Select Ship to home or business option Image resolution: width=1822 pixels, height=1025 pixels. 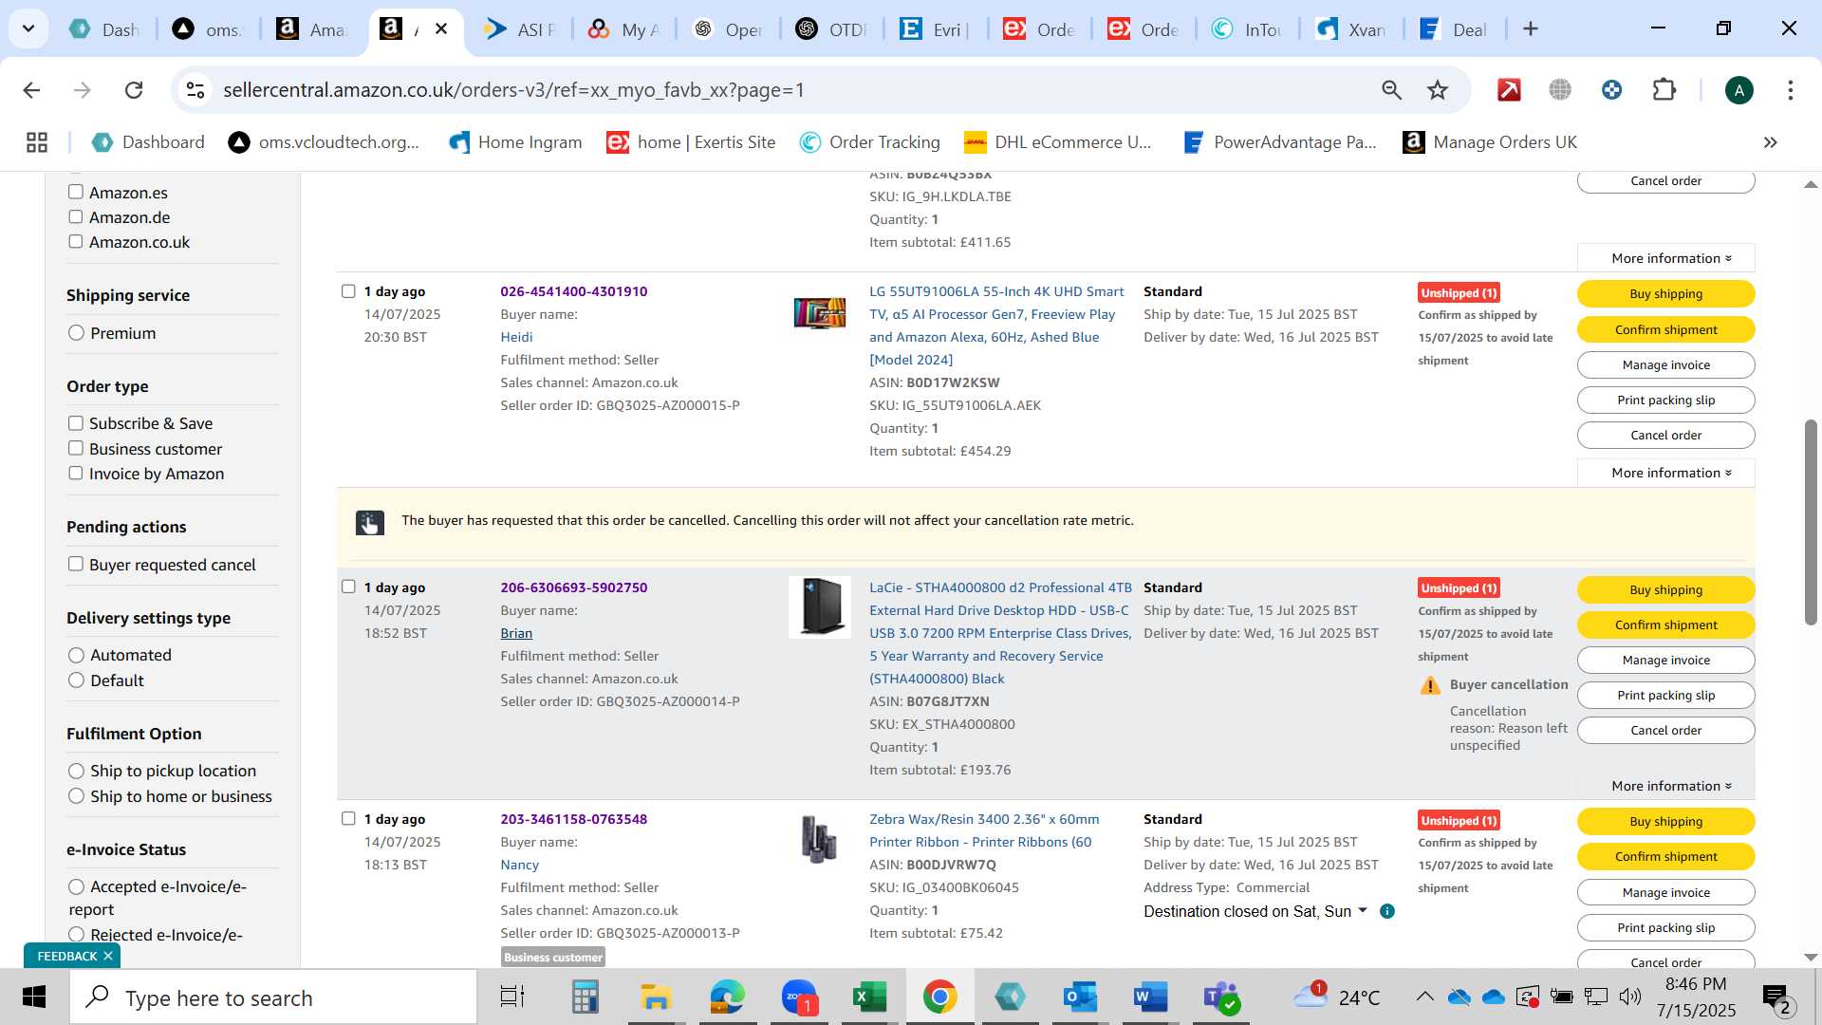point(77,796)
